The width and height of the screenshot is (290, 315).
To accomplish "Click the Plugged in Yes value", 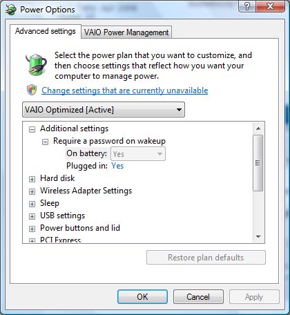I will coord(117,166).
